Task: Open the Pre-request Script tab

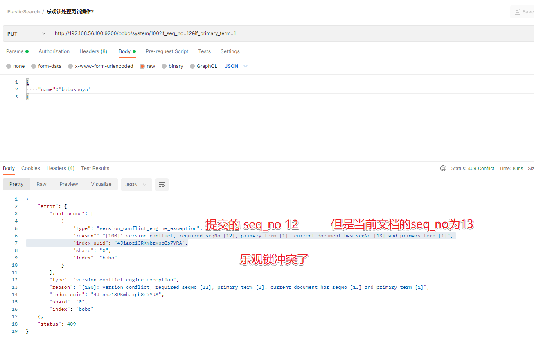Action: tap(167, 51)
